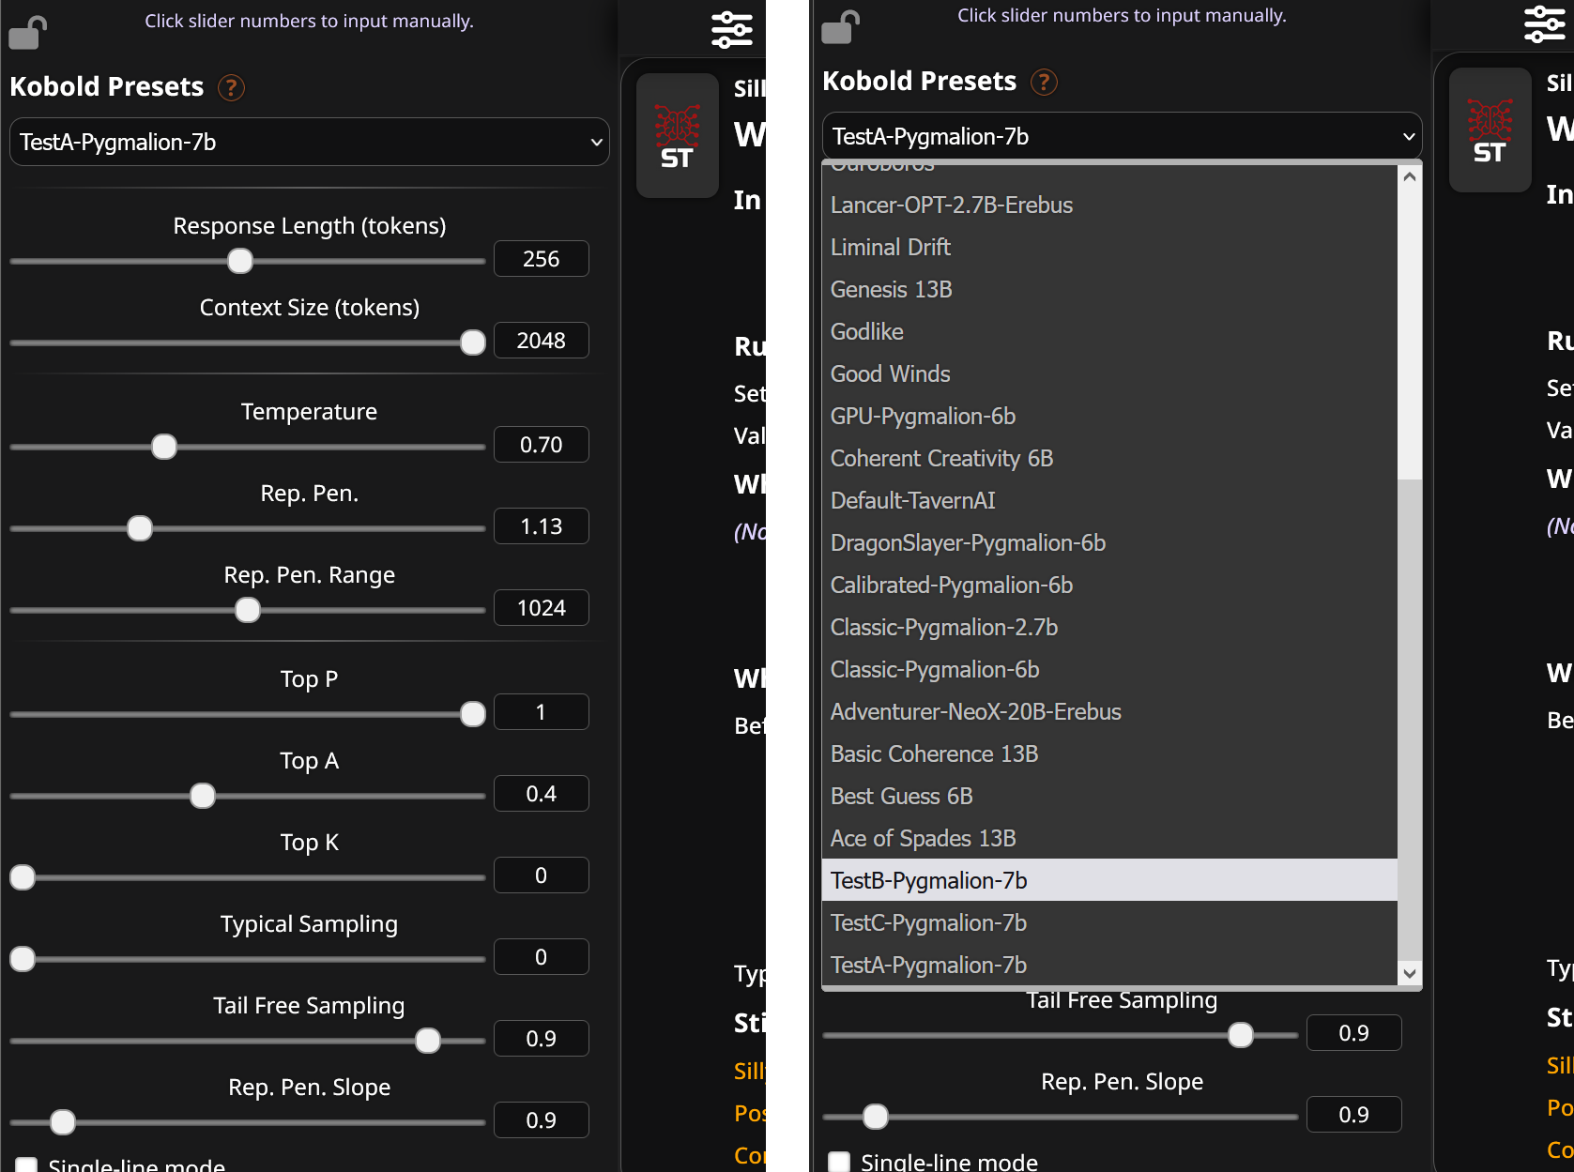This screenshot has width=1574, height=1172.
Task: Pick the Basic Coherence 13B preset
Action: [x=1109, y=753]
